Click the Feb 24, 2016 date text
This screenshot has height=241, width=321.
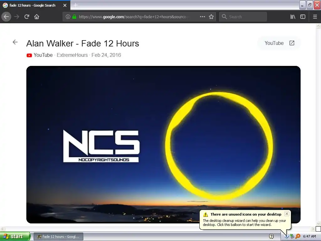click(106, 55)
